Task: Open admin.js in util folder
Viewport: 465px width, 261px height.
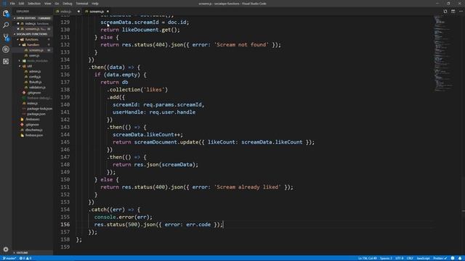Action: [x=34, y=71]
